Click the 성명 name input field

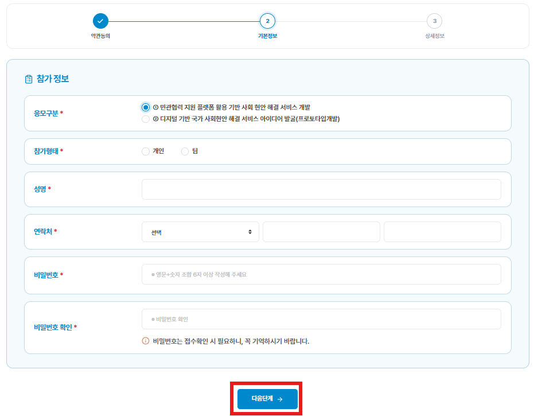(321, 189)
